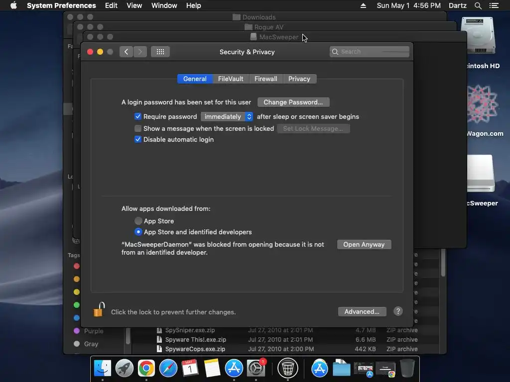Image resolution: width=510 pixels, height=382 pixels.
Task: Open the blue folder stack in dock
Action: point(342,369)
